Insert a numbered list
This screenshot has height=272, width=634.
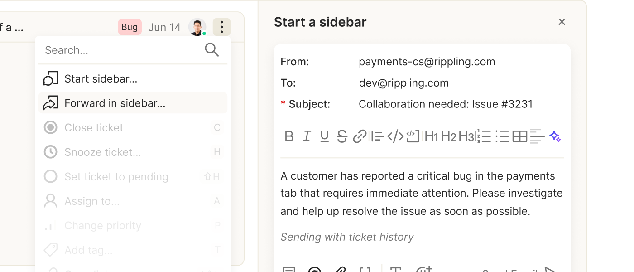[x=484, y=136]
